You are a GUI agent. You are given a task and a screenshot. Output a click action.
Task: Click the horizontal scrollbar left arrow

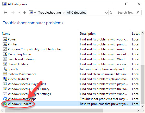coord(3,110)
